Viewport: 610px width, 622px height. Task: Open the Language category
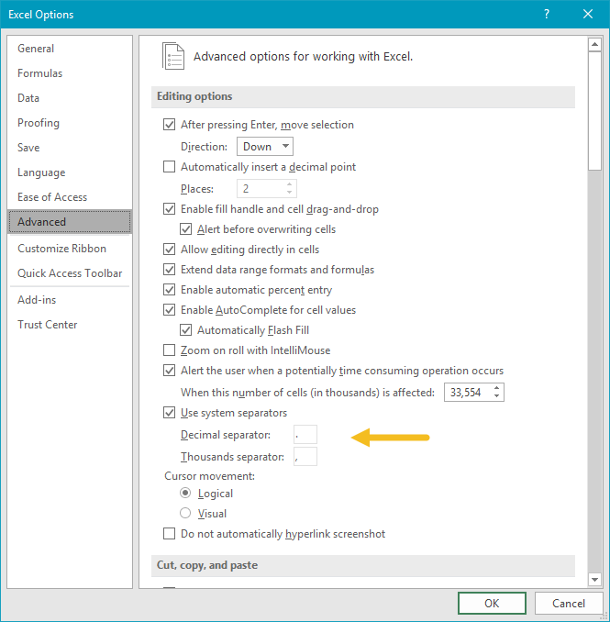(70, 172)
